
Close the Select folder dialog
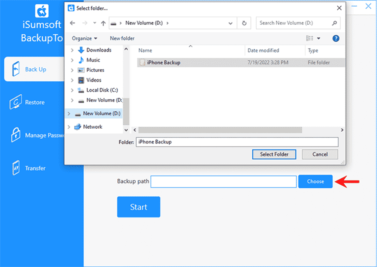tap(339, 8)
